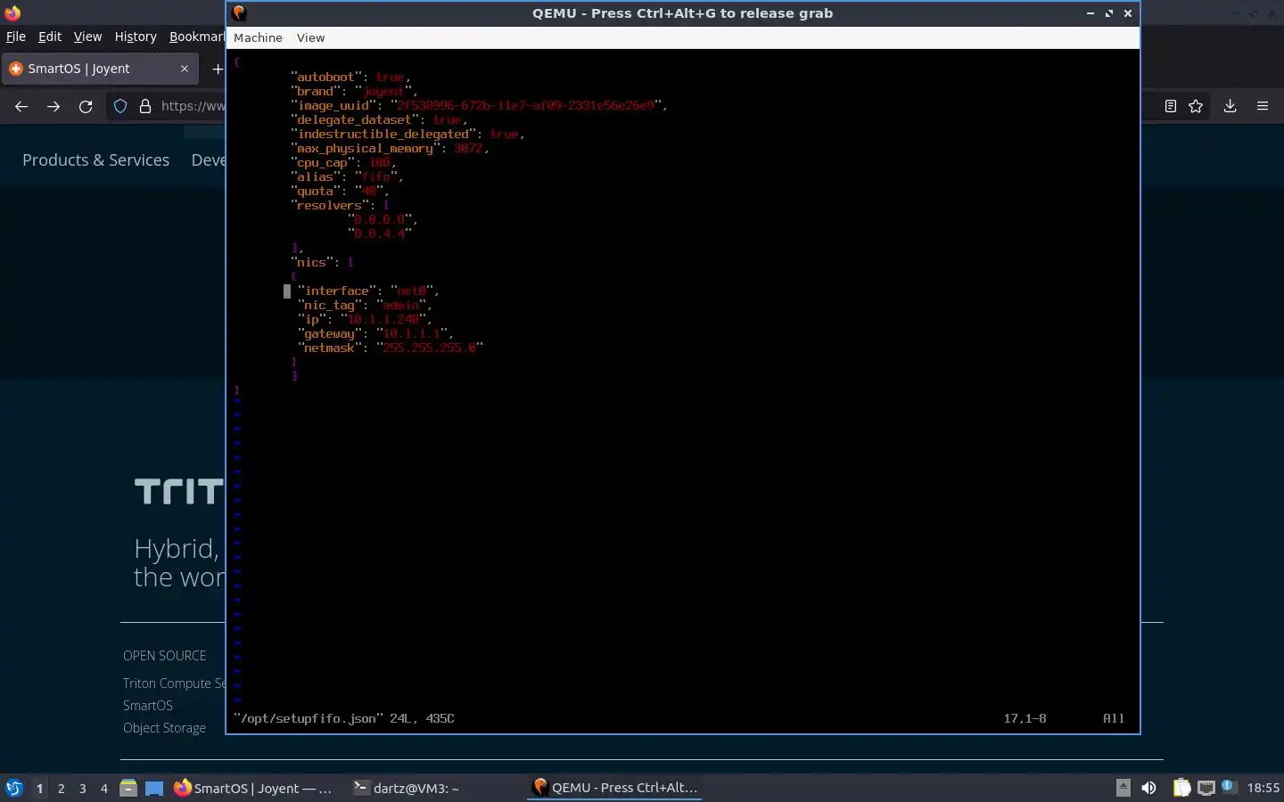Switch to SmartOS | Joyent taskbar entry
This screenshot has height=802, width=1284.
[x=253, y=788]
